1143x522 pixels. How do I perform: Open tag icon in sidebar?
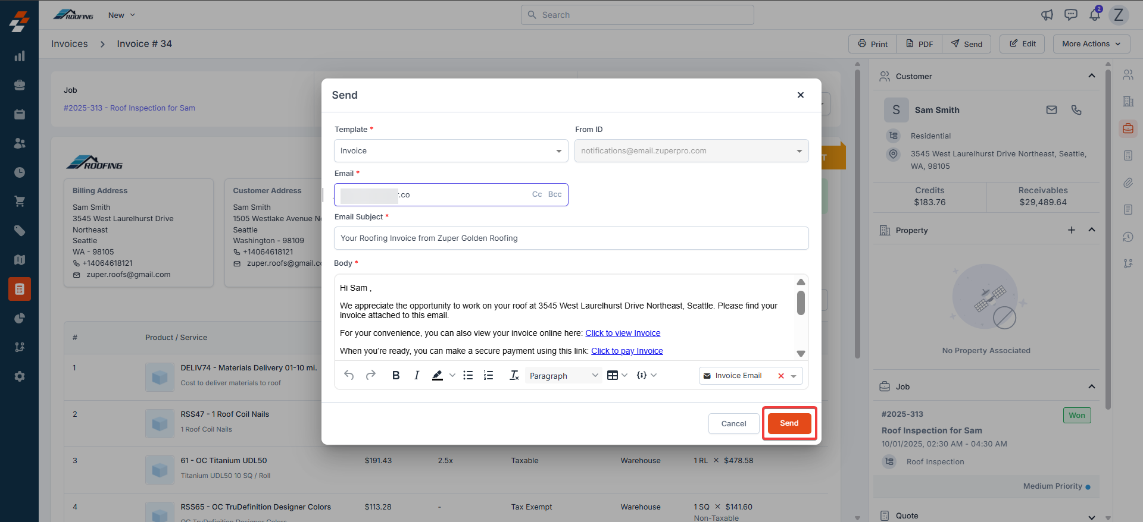[20, 231]
